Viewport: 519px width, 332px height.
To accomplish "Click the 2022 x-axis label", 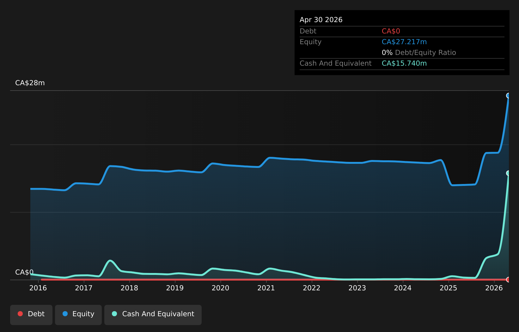I will 312,288.
